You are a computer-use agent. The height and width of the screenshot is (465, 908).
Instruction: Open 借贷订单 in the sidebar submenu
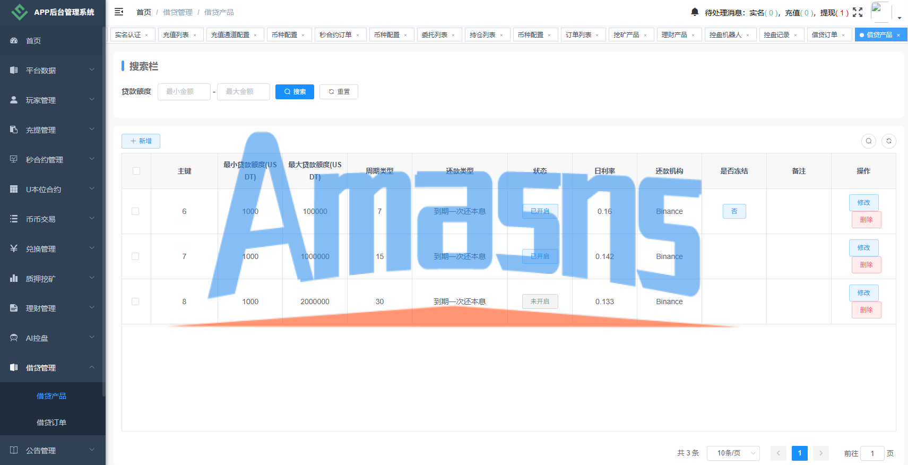point(51,423)
